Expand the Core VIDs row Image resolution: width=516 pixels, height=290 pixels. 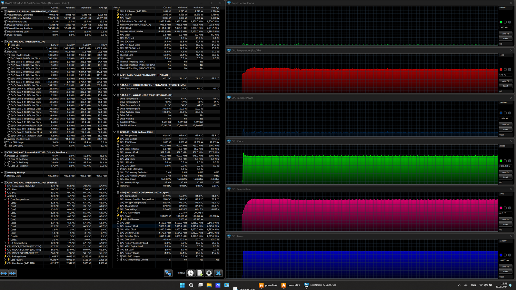point(5,45)
